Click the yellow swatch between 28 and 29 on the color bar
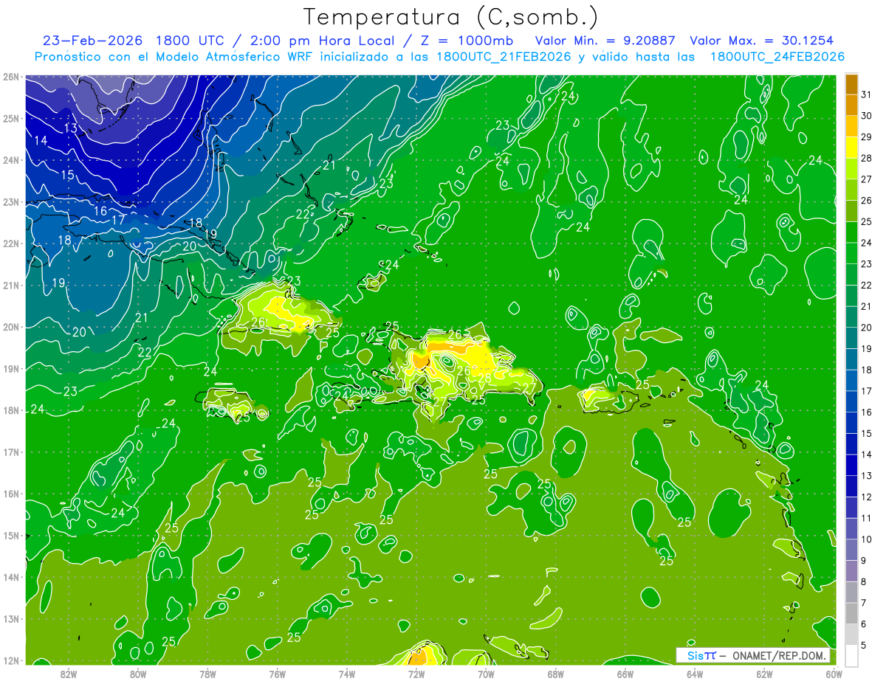The height and width of the screenshot is (684, 886). point(851,148)
